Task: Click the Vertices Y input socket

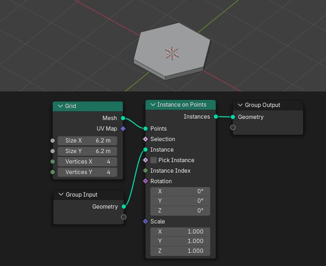Action: pos(53,172)
